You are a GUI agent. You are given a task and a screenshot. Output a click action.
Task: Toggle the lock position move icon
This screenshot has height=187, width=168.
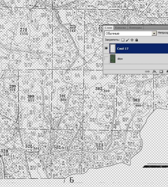click(132, 40)
